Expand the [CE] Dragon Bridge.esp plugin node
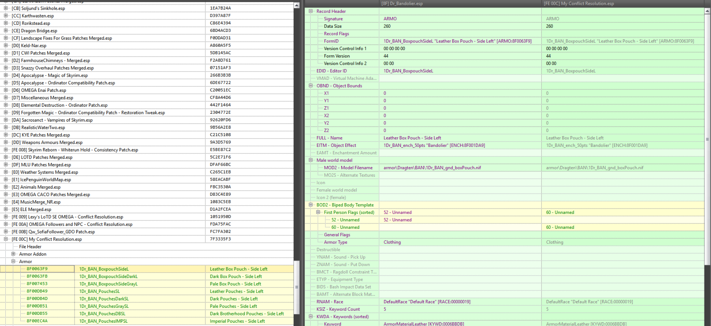 [6, 31]
